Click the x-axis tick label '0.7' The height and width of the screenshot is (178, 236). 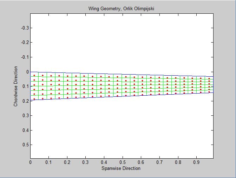pos(159,162)
